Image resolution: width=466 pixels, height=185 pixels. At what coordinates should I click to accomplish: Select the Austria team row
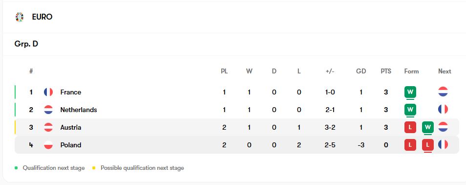point(236,127)
